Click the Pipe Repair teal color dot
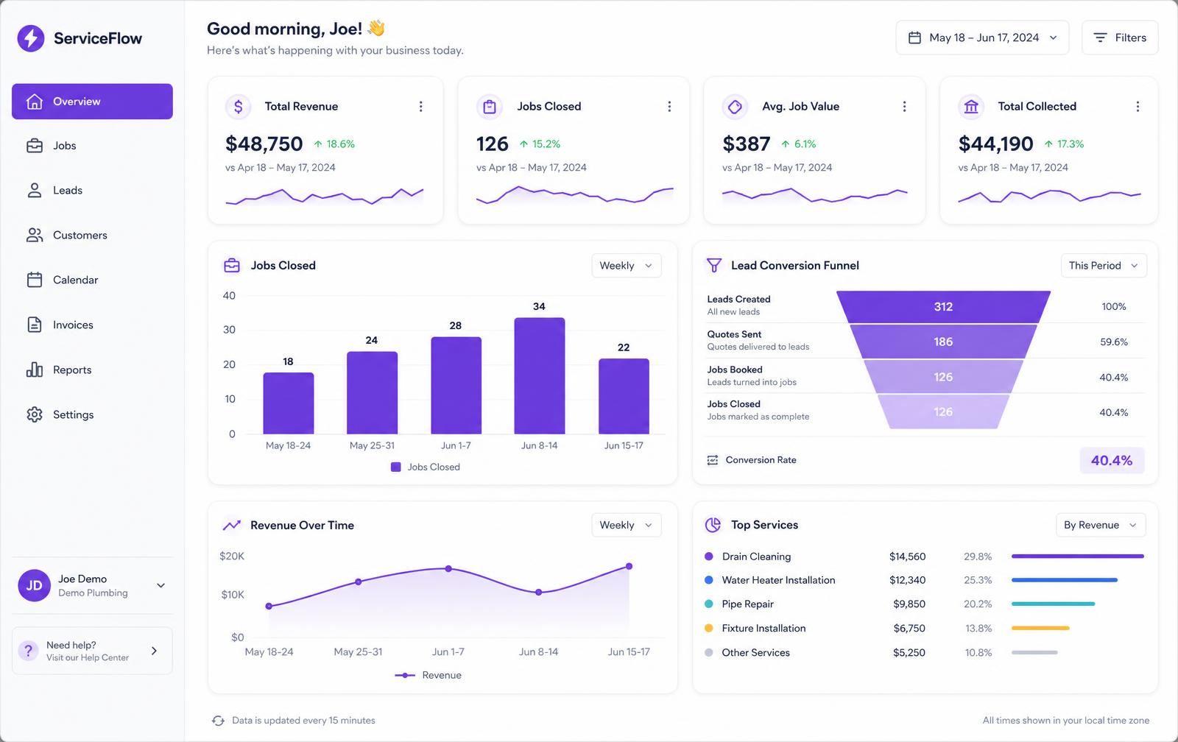This screenshot has width=1178, height=742. [709, 604]
